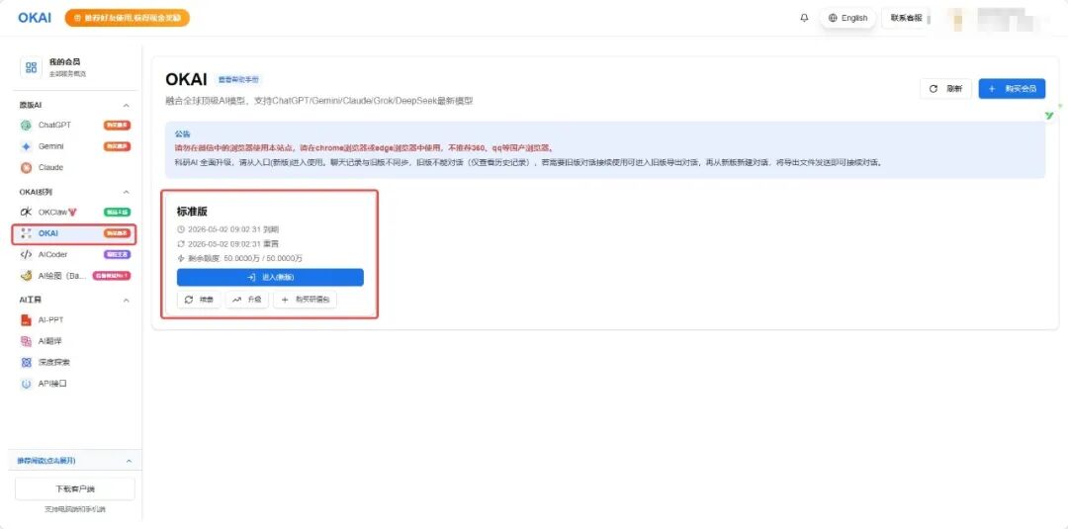Click the OKAI logo in the header

click(x=34, y=18)
